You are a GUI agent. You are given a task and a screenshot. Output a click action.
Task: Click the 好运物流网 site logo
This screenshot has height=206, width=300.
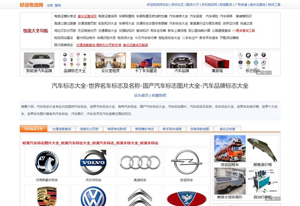[31, 5]
